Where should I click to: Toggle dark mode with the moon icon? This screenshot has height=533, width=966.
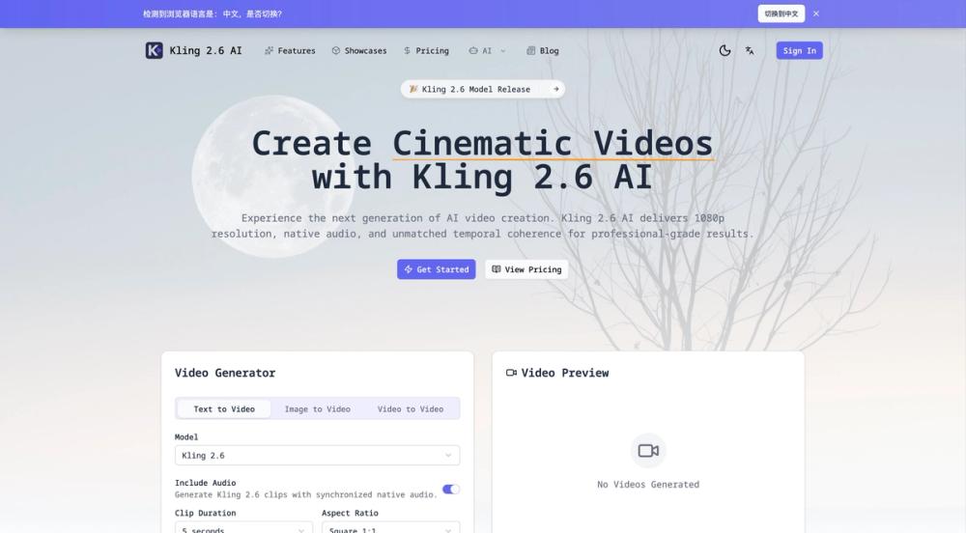point(725,50)
